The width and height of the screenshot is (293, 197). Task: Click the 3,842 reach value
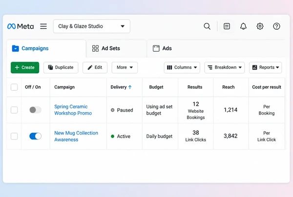[x=230, y=136]
